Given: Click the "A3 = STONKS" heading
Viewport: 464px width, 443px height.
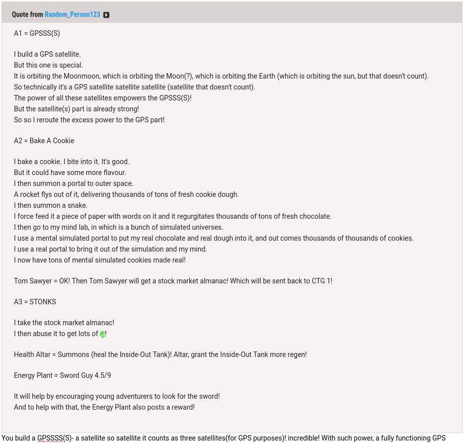Looking at the screenshot, I should (35, 302).
